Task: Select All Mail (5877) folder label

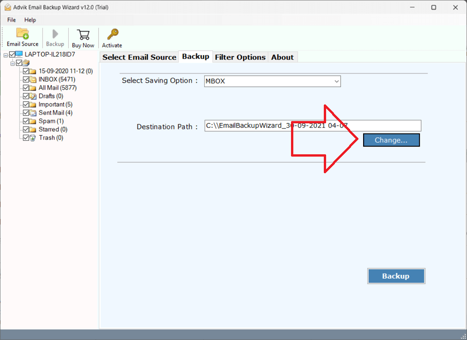Action: pos(57,88)
